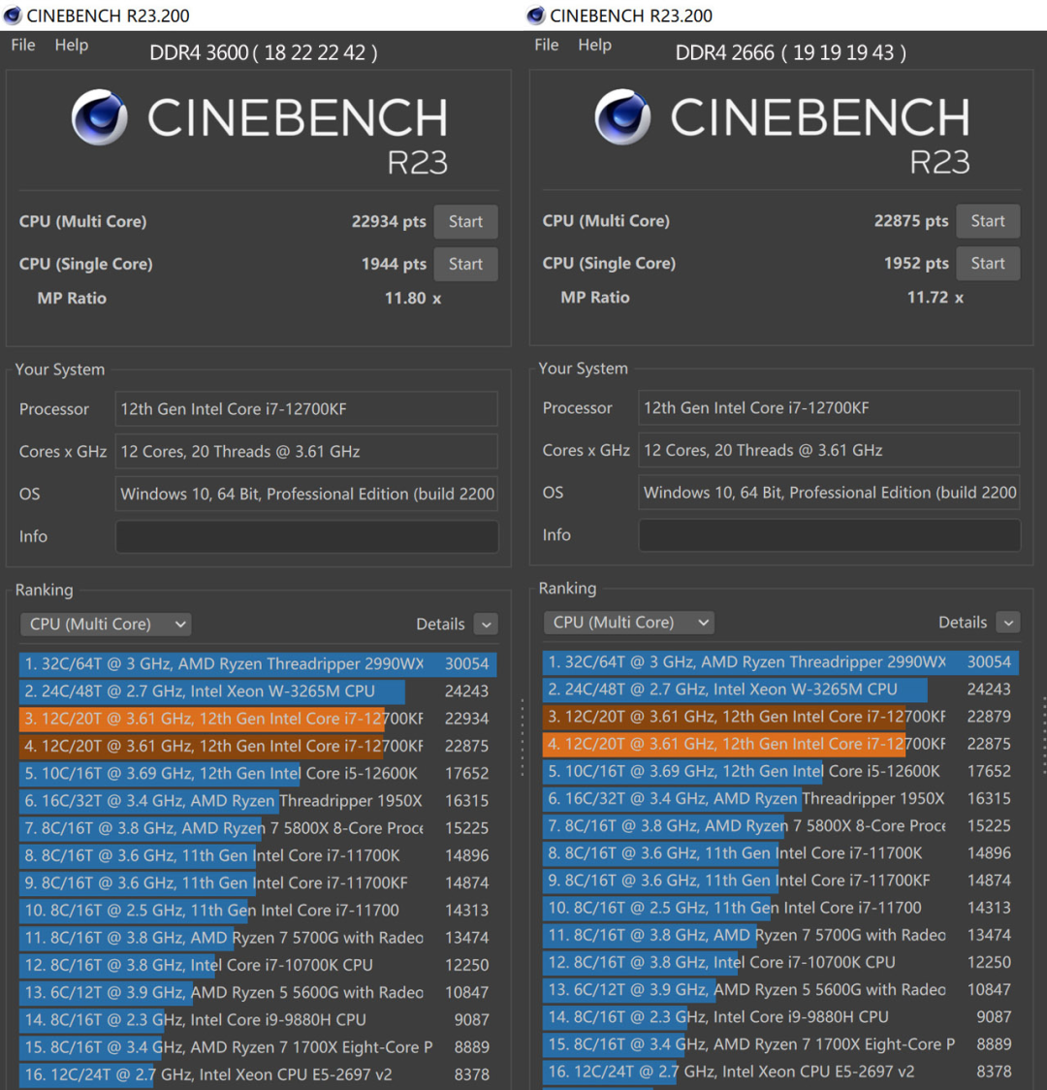The height and width of the screenshot is (1090, 1047).
Task: Select Core i7-10700K row in right window
Action: click(781, 962)
